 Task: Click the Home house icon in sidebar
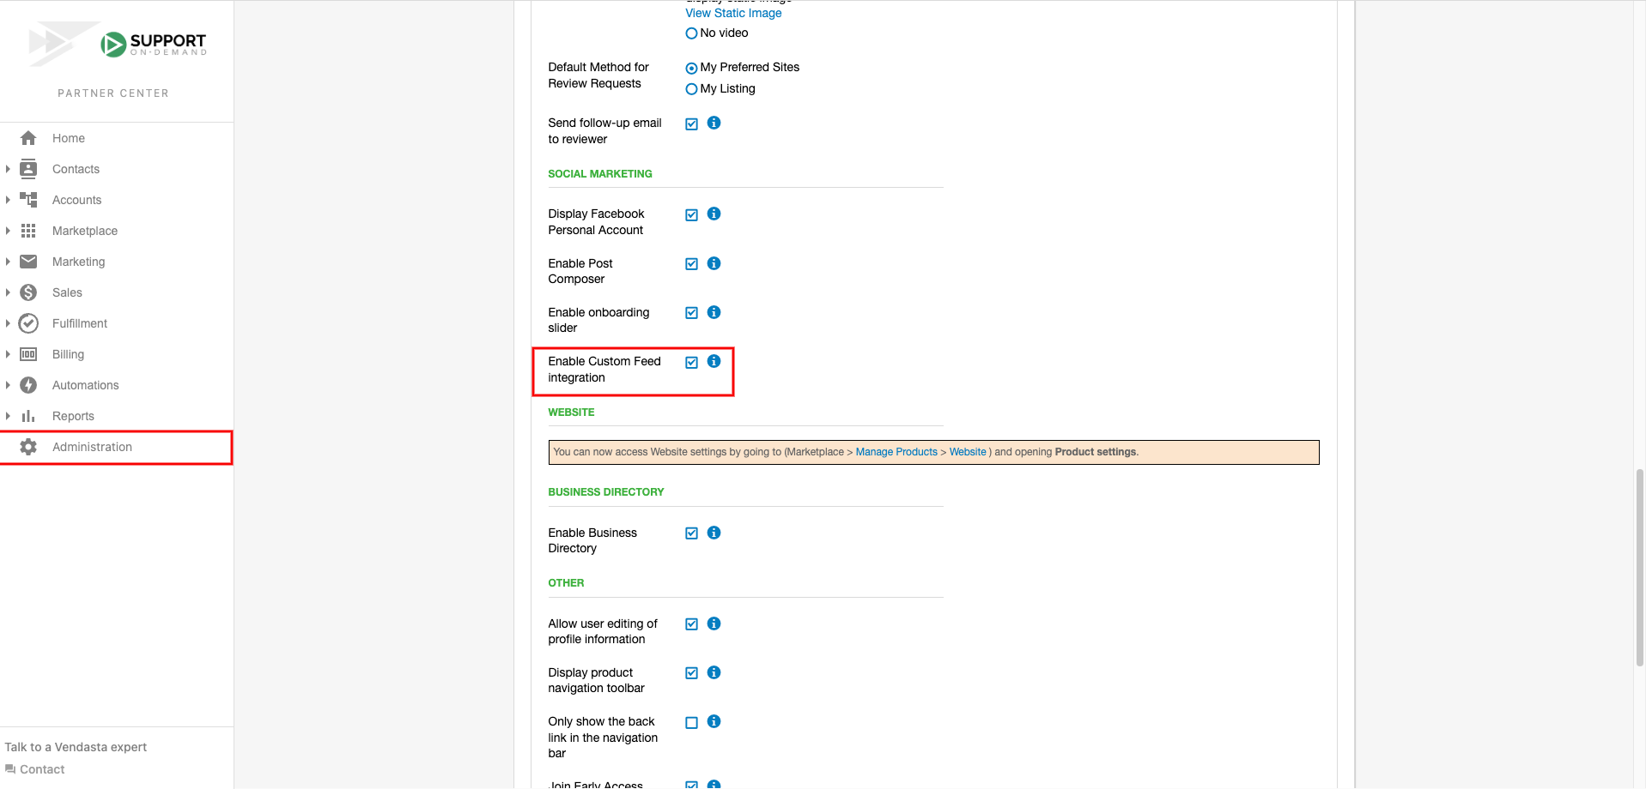click(28, 138)
